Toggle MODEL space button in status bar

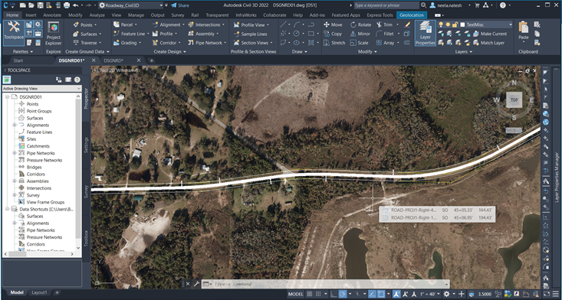296,294
